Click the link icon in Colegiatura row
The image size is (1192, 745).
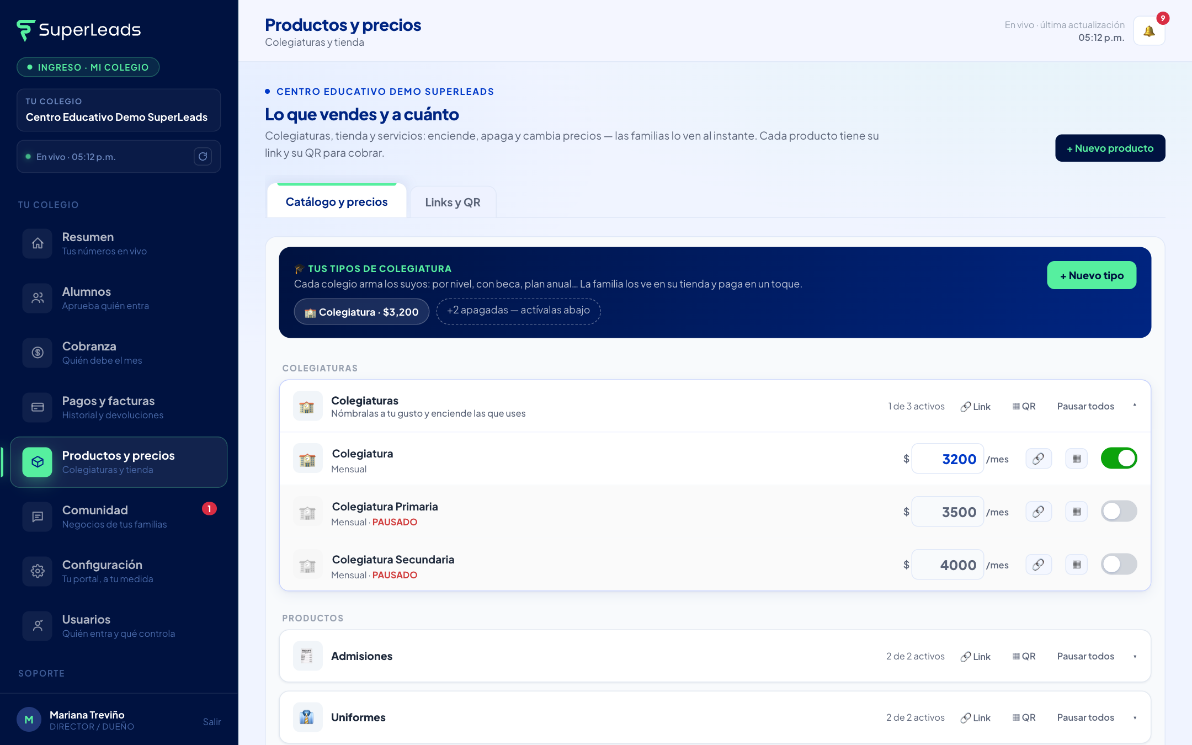pos(1039,459)
